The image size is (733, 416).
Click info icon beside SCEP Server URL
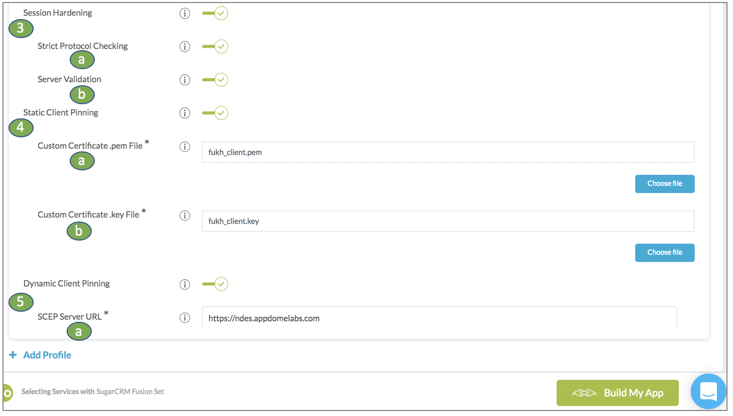click(185, 318)
